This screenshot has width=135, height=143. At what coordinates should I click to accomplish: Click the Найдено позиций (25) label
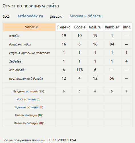[29, 91]
